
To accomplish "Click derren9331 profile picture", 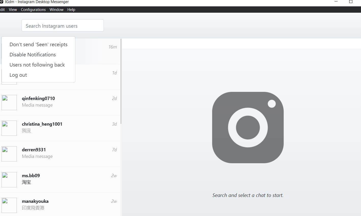I will pyautogui.click(x=9, y=154).
